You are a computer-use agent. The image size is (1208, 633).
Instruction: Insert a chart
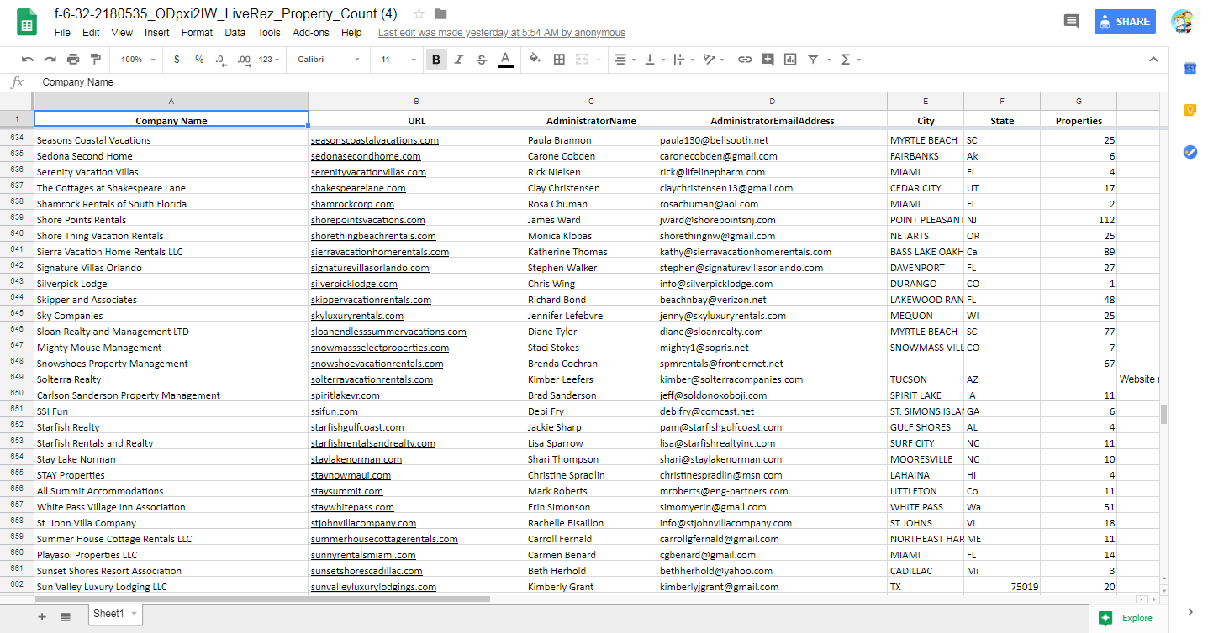pyautogui.click(x=790, y=60)
